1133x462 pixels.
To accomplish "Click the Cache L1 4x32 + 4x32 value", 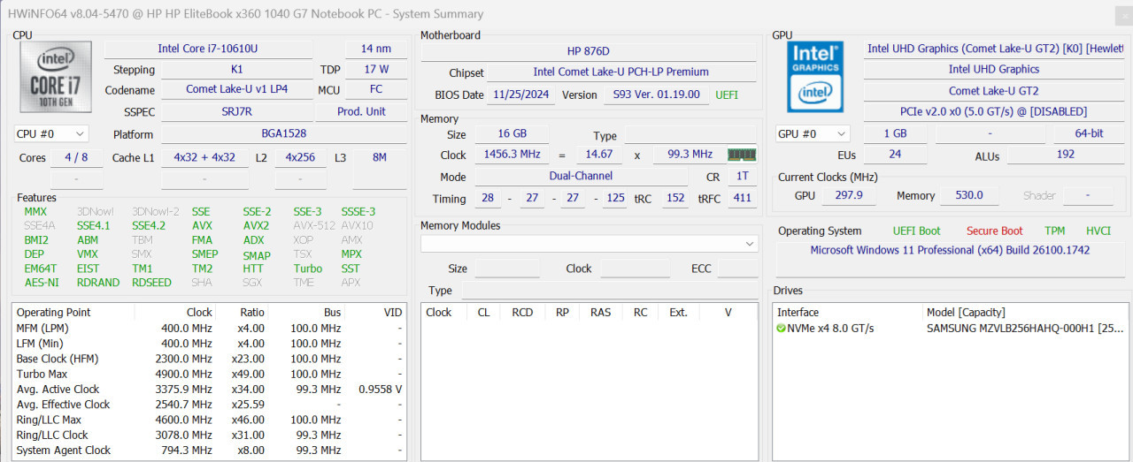I will coord(204,157).
